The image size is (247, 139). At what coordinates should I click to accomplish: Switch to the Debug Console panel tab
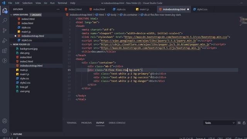[117, 123]
